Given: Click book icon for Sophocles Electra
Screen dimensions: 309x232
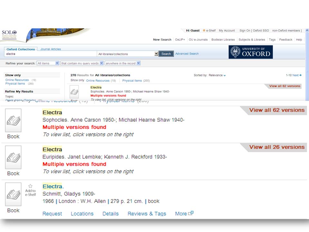Looking at the screenshot, I should [13, 120].
